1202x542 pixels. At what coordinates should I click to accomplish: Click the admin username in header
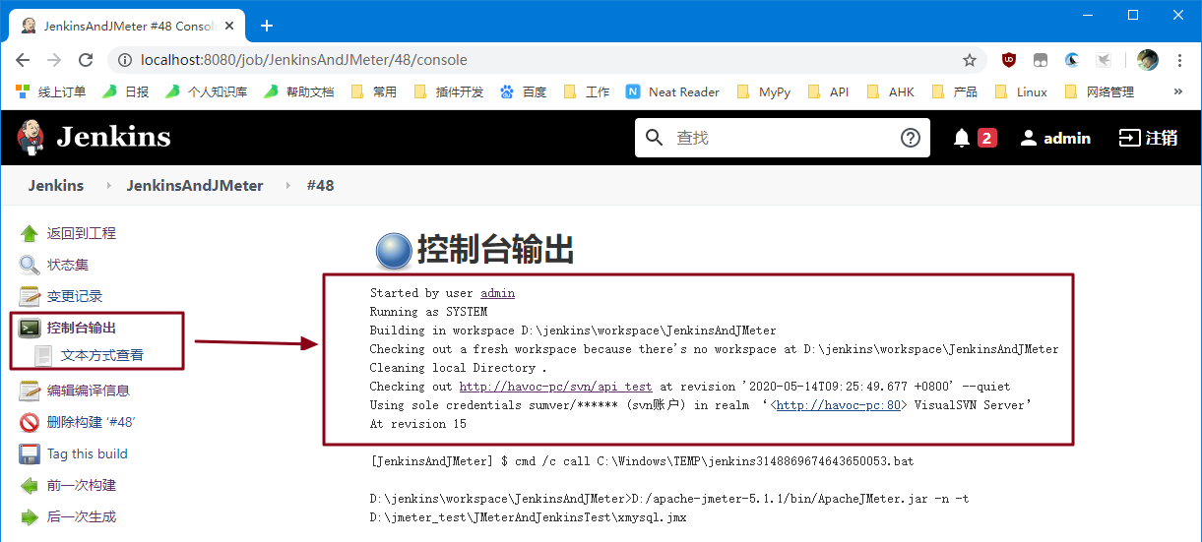coord(1067,138)
